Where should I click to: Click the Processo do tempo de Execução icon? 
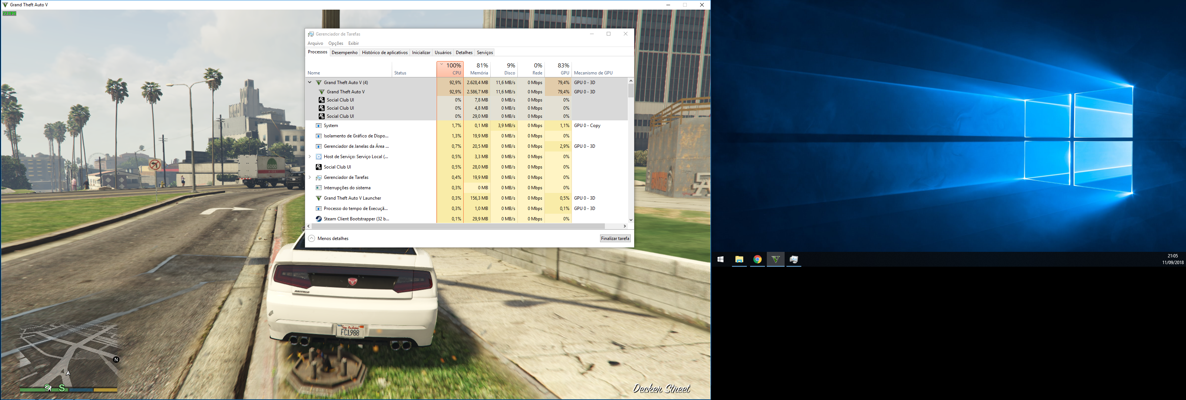point(319,209)
